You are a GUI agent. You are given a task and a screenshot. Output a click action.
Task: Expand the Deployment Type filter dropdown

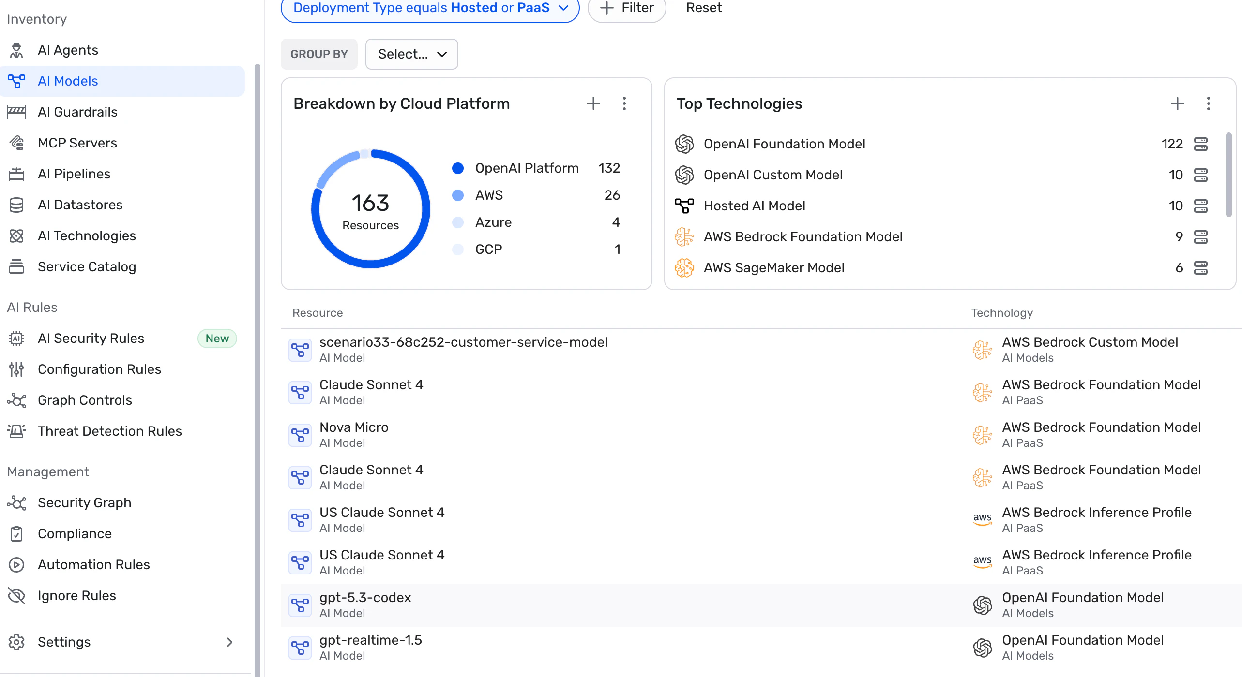tap(563, 8)
